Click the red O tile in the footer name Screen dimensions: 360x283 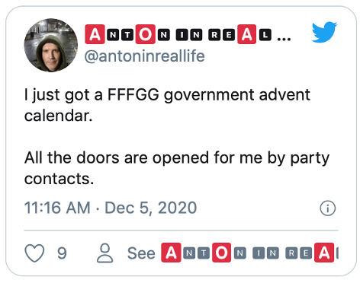point(221,253)
